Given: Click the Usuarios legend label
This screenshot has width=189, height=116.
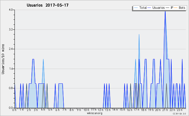Looking at the screenshot, I should (158, 8).
